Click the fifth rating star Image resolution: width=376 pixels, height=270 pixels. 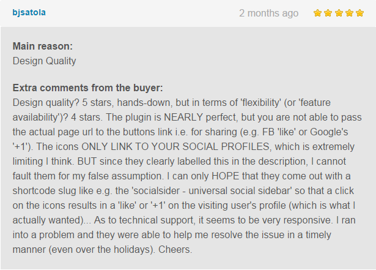359,13
